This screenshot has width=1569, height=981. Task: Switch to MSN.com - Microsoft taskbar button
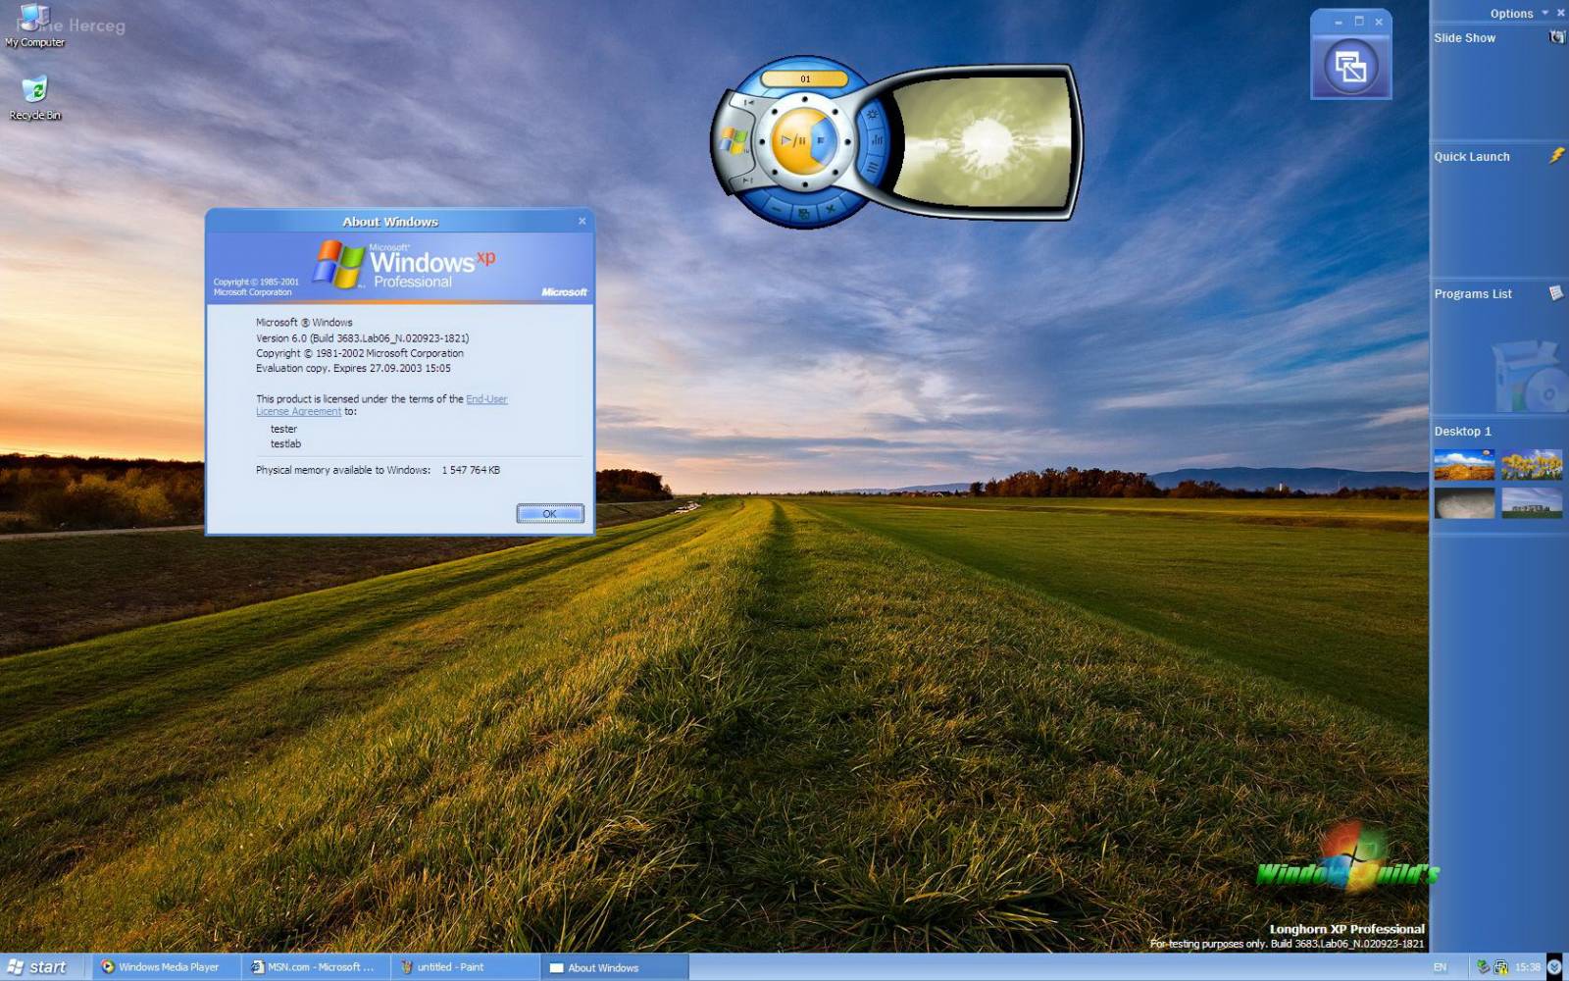click(316, 967)
